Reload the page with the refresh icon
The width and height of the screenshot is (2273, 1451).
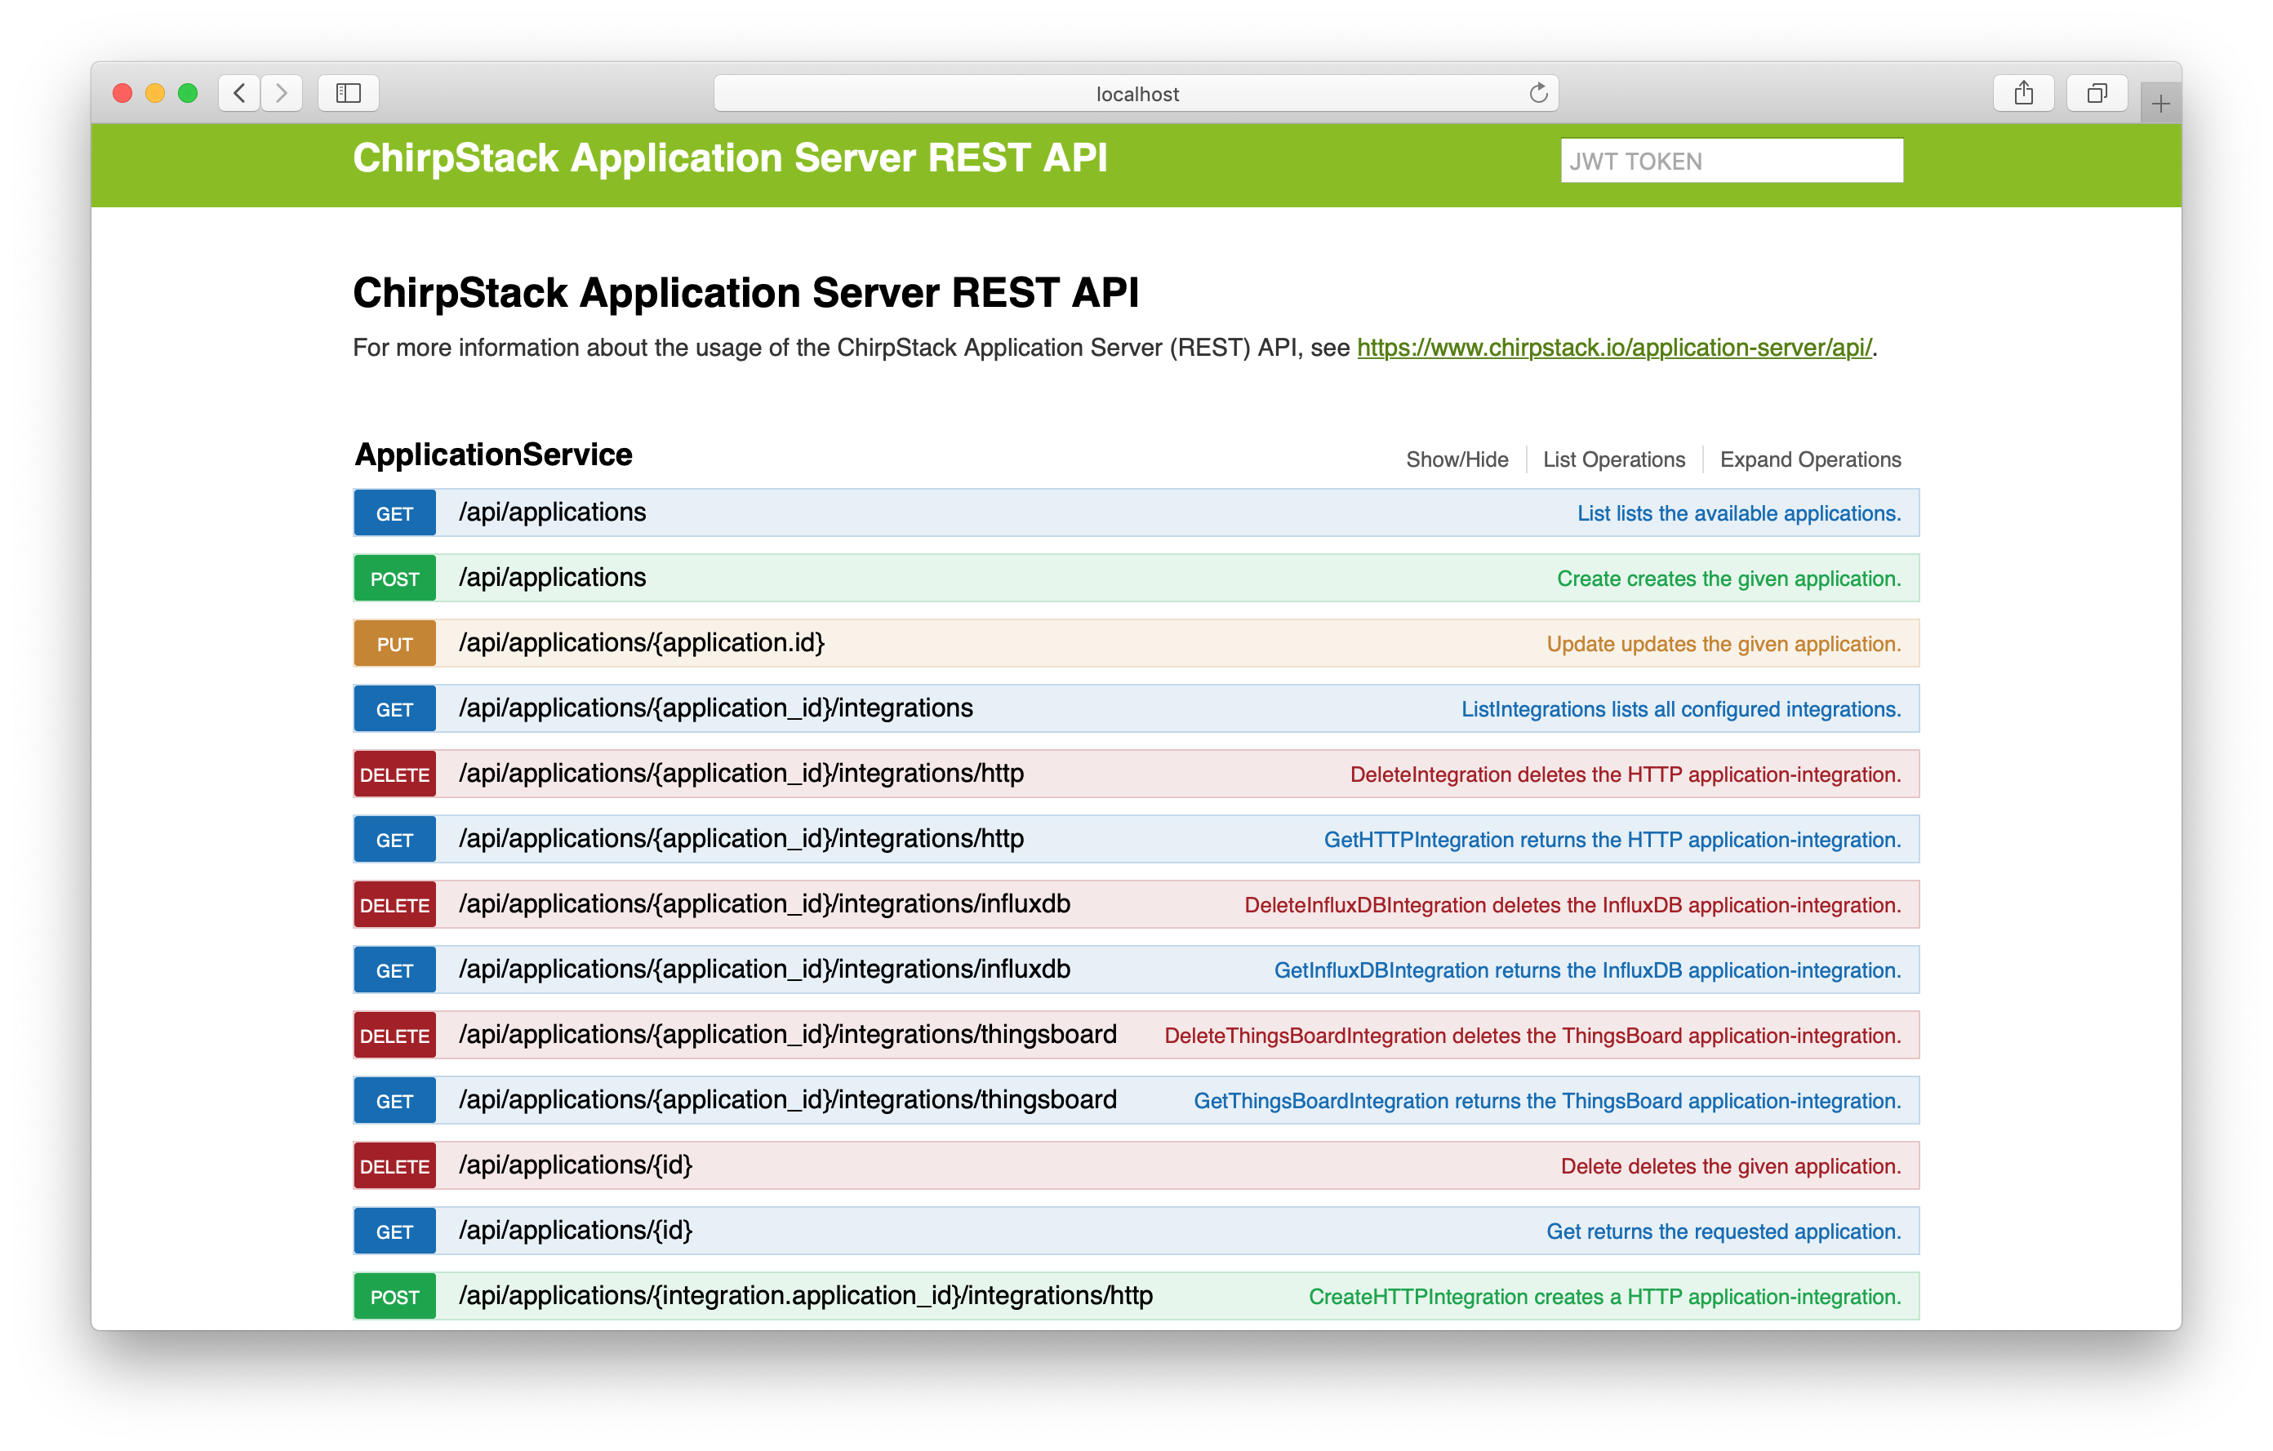coord(1537,92)
